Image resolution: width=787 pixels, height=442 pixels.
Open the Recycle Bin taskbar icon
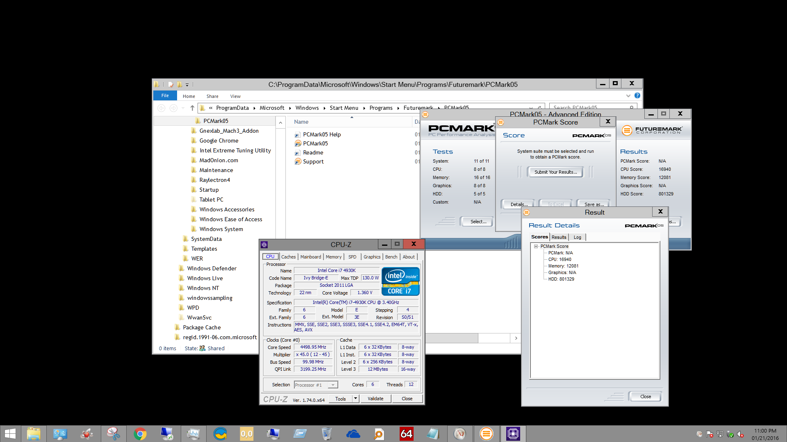click(x=327, y=433)
